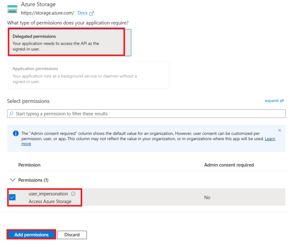Uncheck the user_impersonation permission checkbox
The width and height of the screenshot is (288, 245).
coord(12,197)
